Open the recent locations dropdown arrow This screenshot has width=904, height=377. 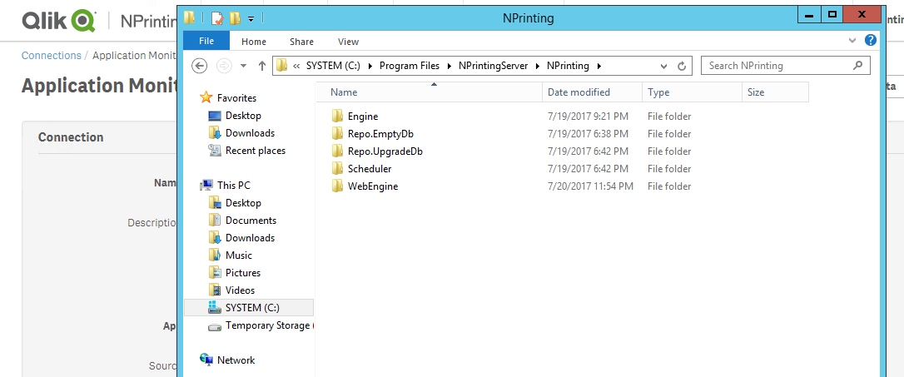point(243,66)
